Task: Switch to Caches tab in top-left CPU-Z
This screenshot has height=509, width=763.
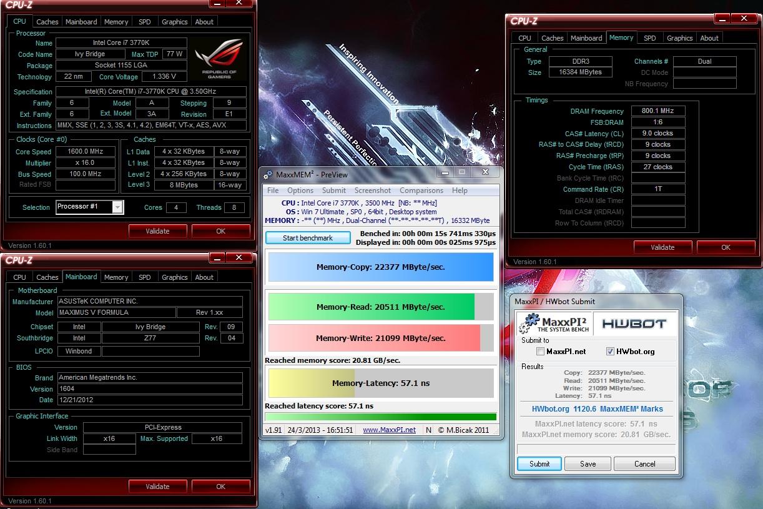Action: [47, 22]
